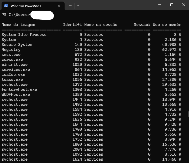Click the PS C:\Users> prompt text

(x=16, y=15)
